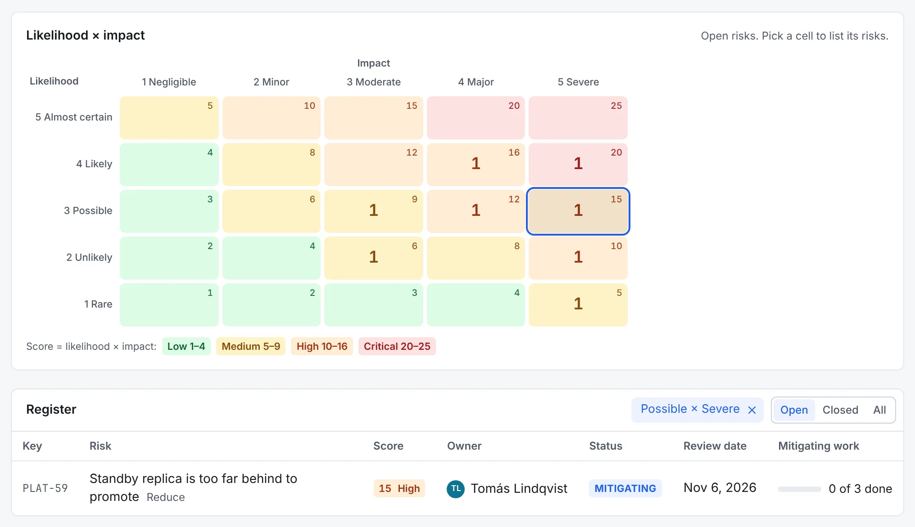915x527 pixels.
Task: Select the Unlikely × Moderate cell scoring 6
Action: pyautogui.click(x=373, y=258)
